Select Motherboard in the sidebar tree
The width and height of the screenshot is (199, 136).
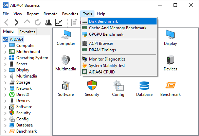click(25, 52)
